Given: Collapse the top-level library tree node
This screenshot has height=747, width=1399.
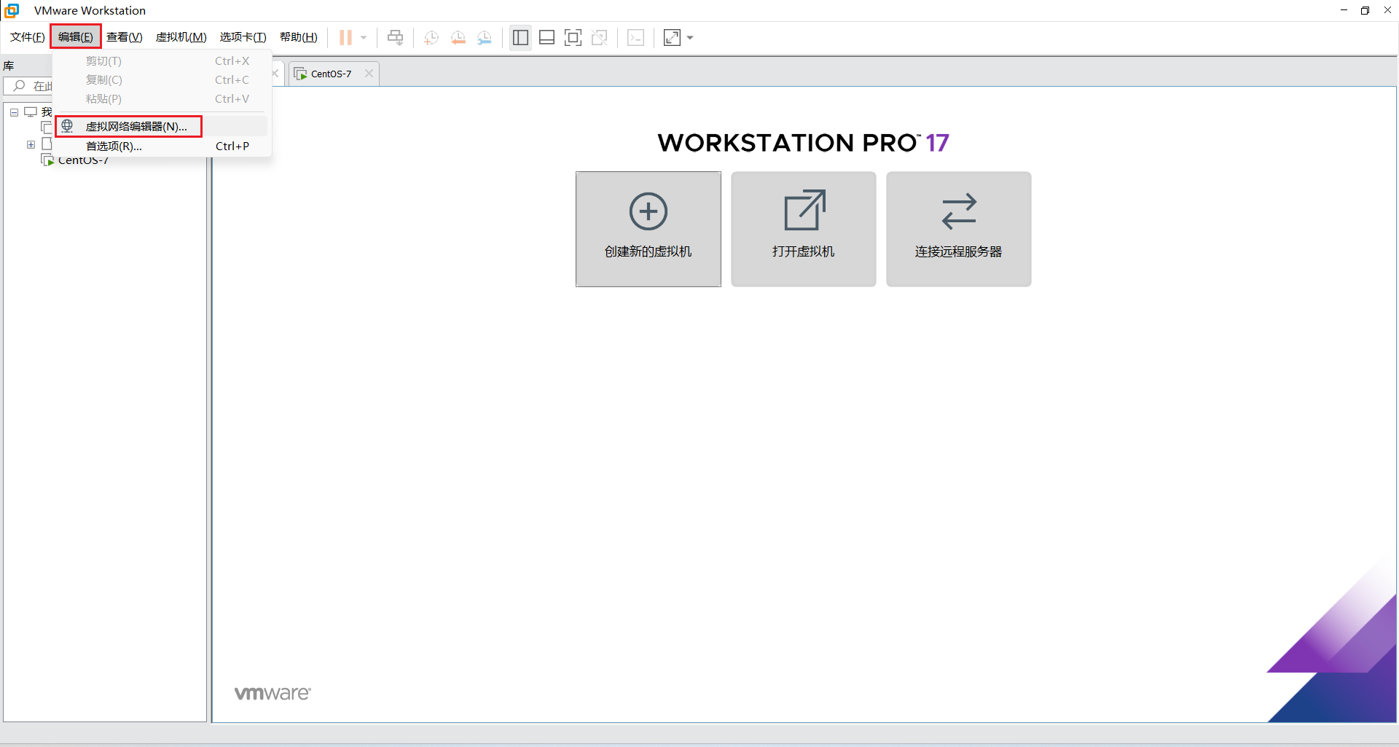Looking at the screenshot, I should (14, 112).
